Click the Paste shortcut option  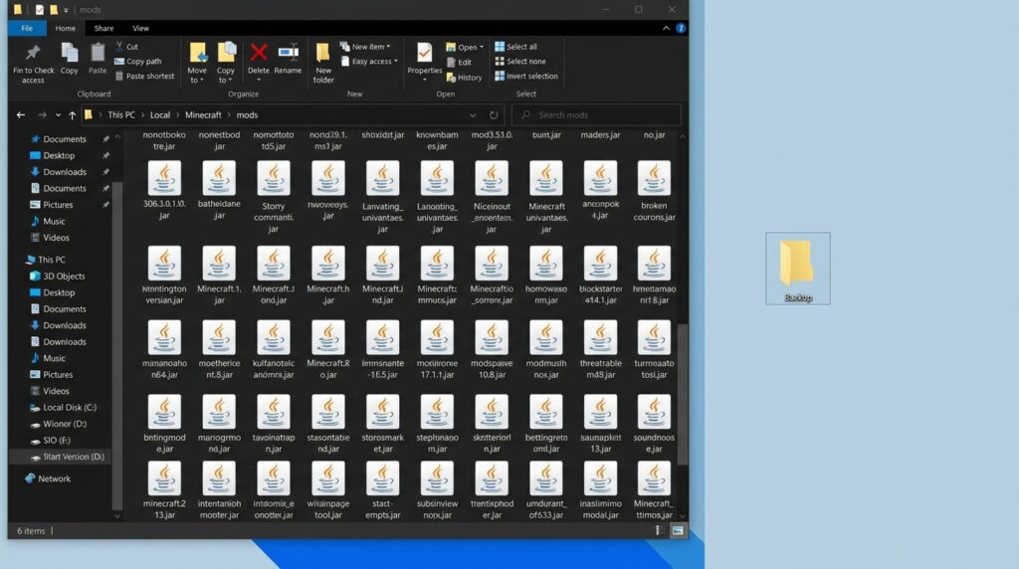(x=144, y=76)
